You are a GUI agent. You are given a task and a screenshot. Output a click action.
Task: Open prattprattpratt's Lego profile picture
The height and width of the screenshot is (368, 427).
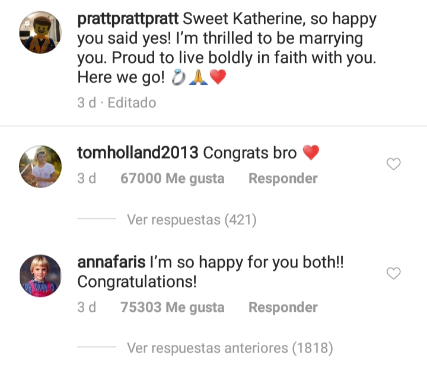pos(40,33)
